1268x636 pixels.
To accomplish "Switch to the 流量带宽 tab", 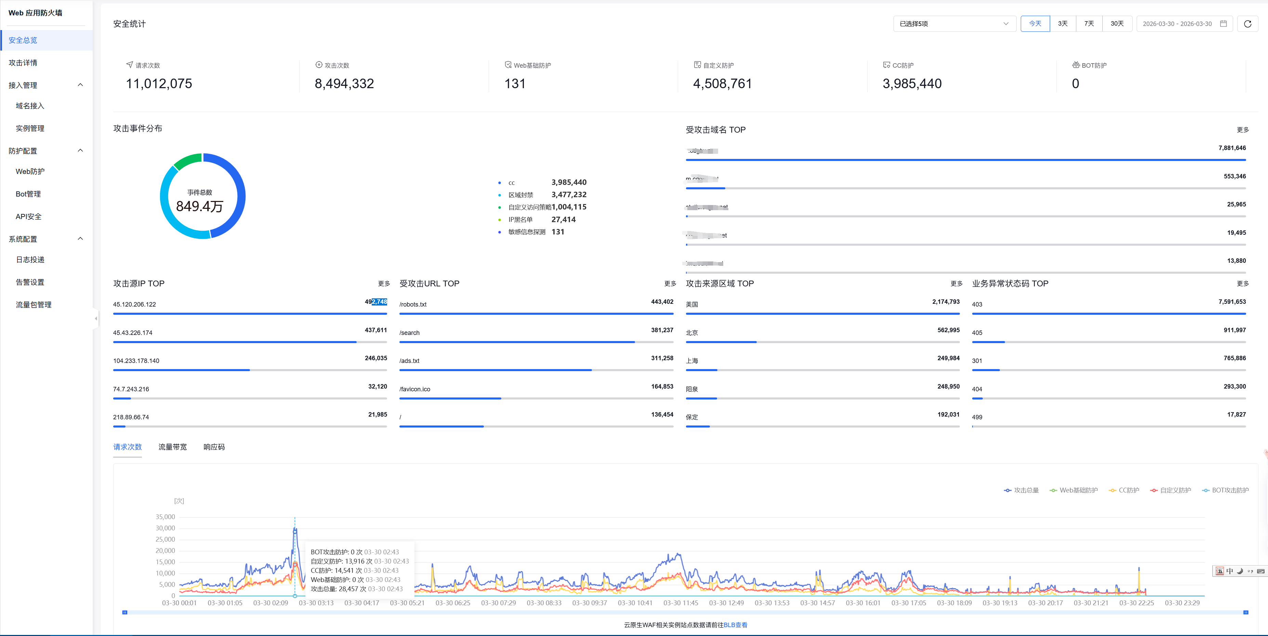I will pyautogui.click(x=172, y=447).
